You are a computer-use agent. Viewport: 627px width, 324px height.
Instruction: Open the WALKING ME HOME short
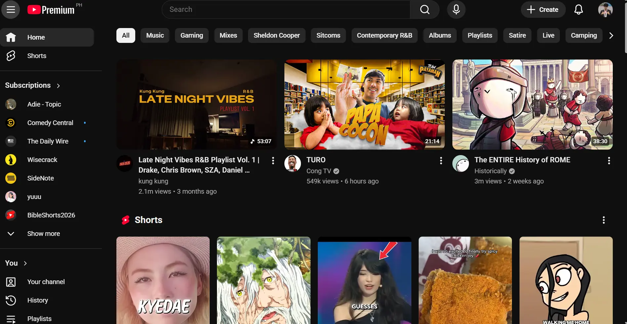pyautogui.click(x=566, y=280)
